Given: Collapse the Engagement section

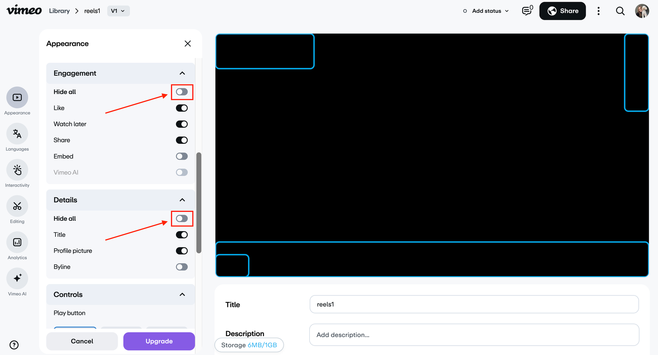Looking at the screenshot, I should 182,73.
